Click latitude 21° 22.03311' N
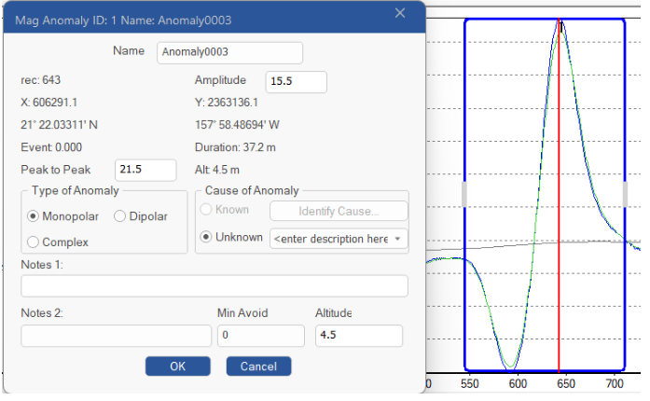 click(60, 125)
